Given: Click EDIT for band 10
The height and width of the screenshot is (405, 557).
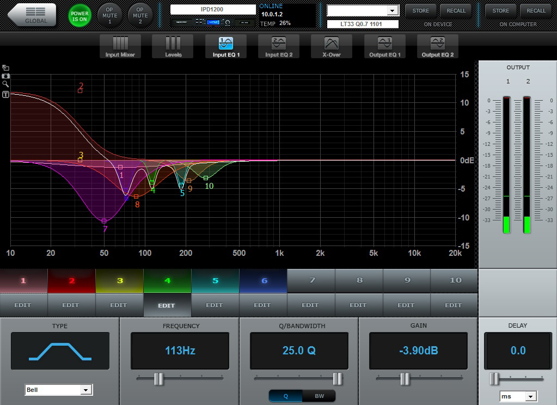Looking at the screenshot, I should [x=454, y=305].
